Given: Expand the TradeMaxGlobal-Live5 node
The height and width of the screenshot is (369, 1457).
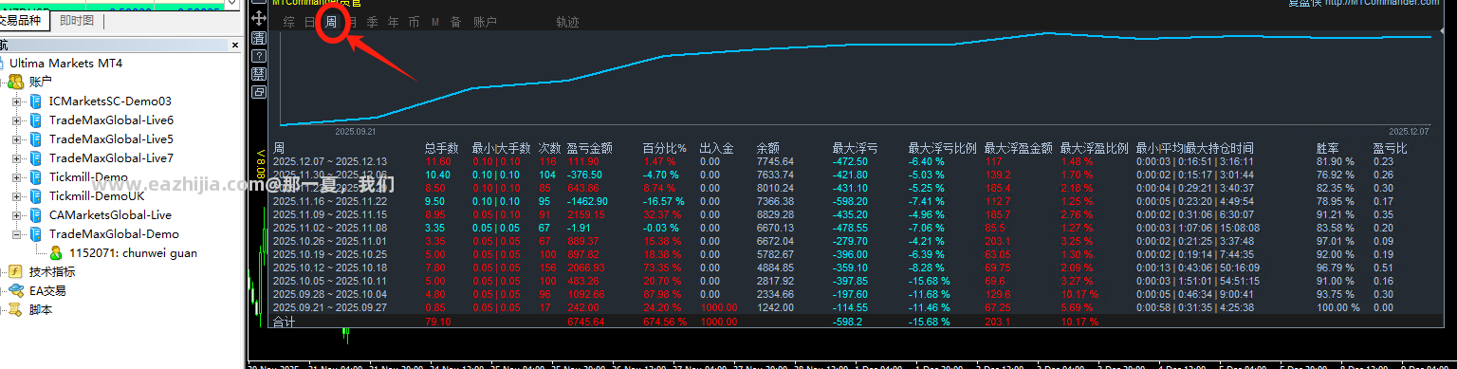Looking at the screenshot, I should 16,138.
